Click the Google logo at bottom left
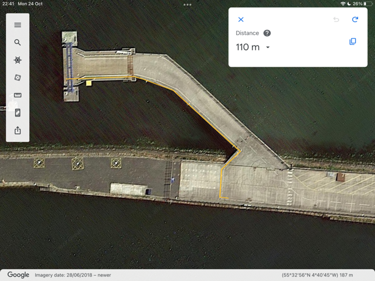This screenshot has height=281, width=375. 18,275
